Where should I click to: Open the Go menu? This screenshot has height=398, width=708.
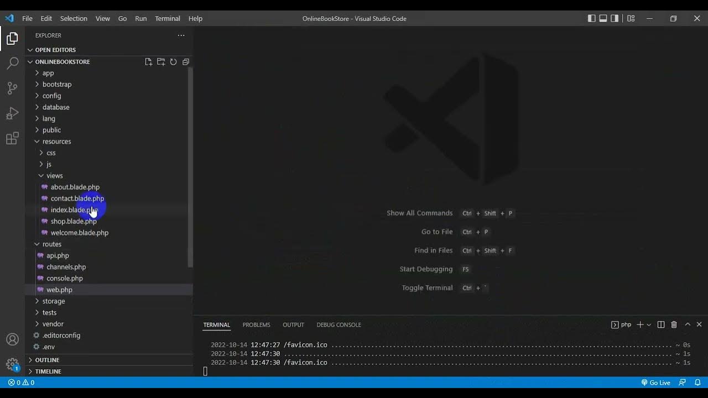point(122,18)
